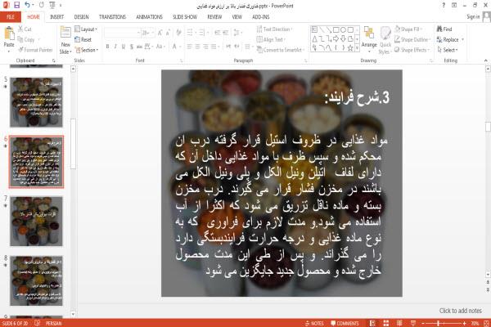Click the NOTES button in status bar
This screenshot has height=327, width=491.
[x=314, y=323]
